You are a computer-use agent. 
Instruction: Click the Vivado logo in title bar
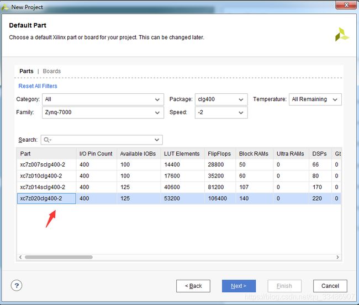tap(5, 7)
